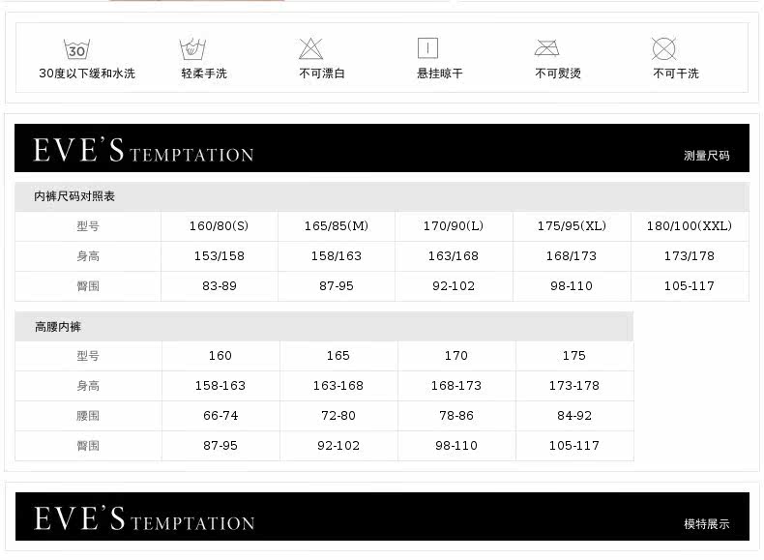Click the do-not-dry-clean circle icon
The image size is (764, 560).
(663, 48)
